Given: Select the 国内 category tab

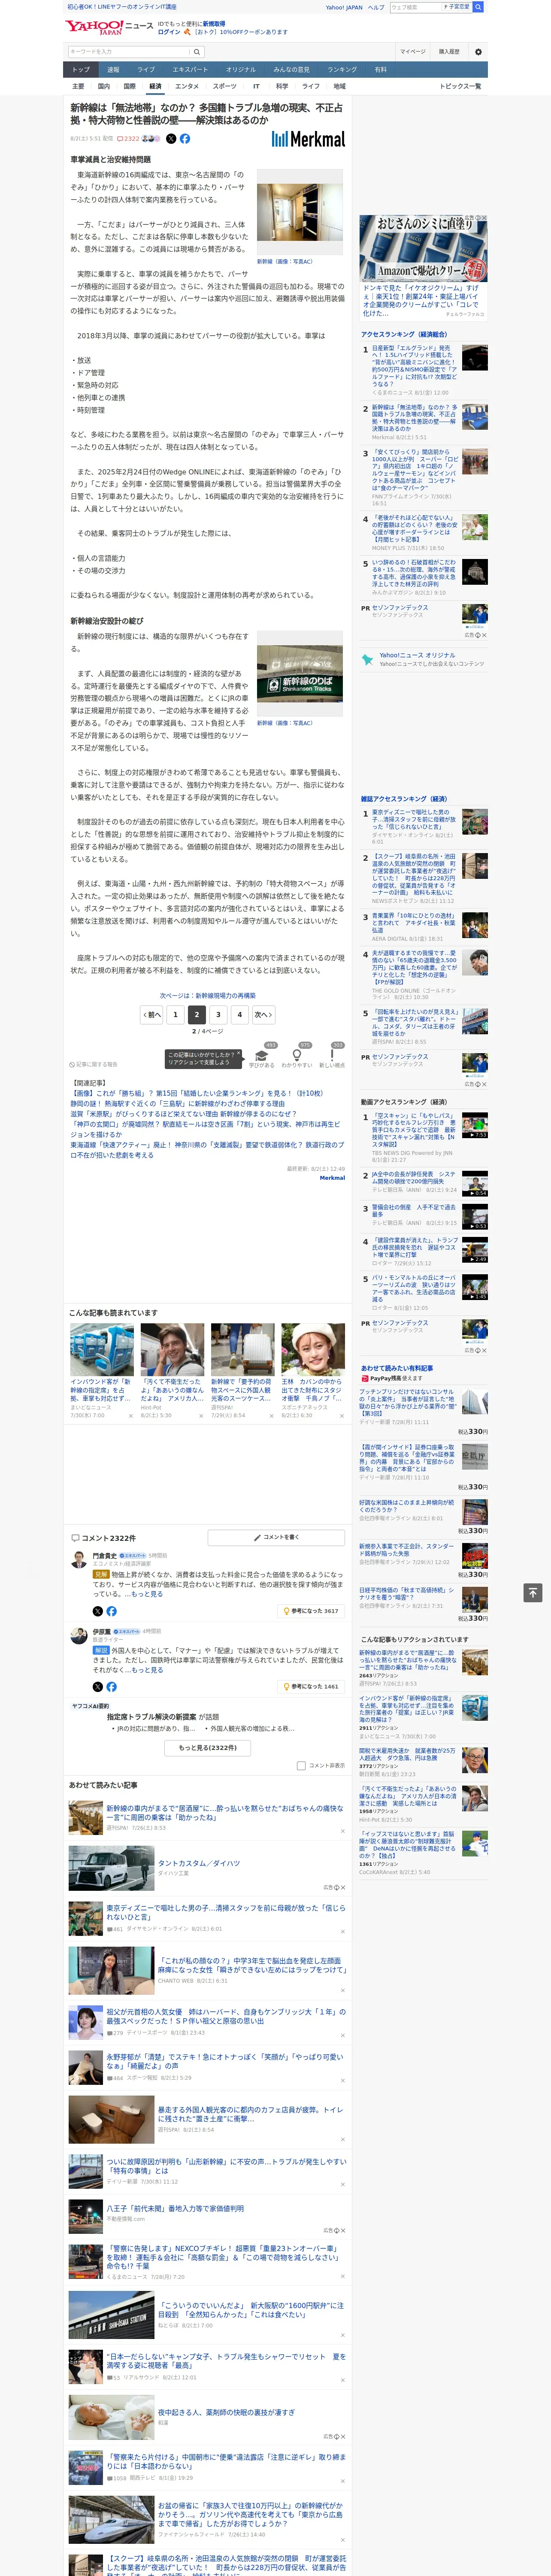Looking at the screenshot, I should (104, 86).
